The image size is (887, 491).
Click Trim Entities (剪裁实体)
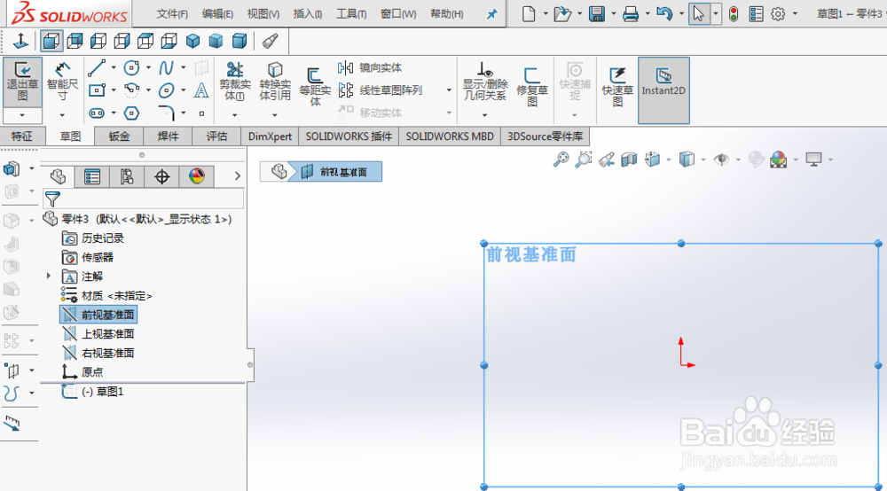(x=235, y=82)
